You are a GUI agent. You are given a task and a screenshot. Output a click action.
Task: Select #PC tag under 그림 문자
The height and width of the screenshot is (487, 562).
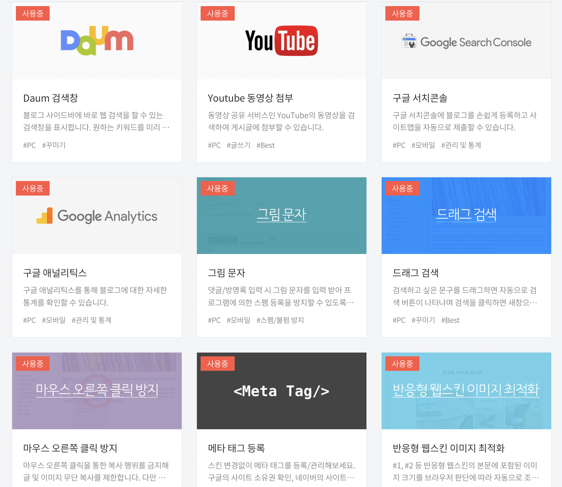pyautogui.click(x=214, y=320)
